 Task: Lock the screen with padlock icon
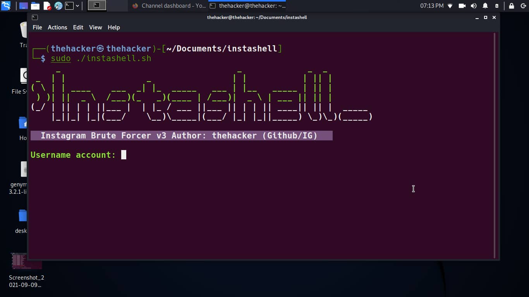[512, 6]
